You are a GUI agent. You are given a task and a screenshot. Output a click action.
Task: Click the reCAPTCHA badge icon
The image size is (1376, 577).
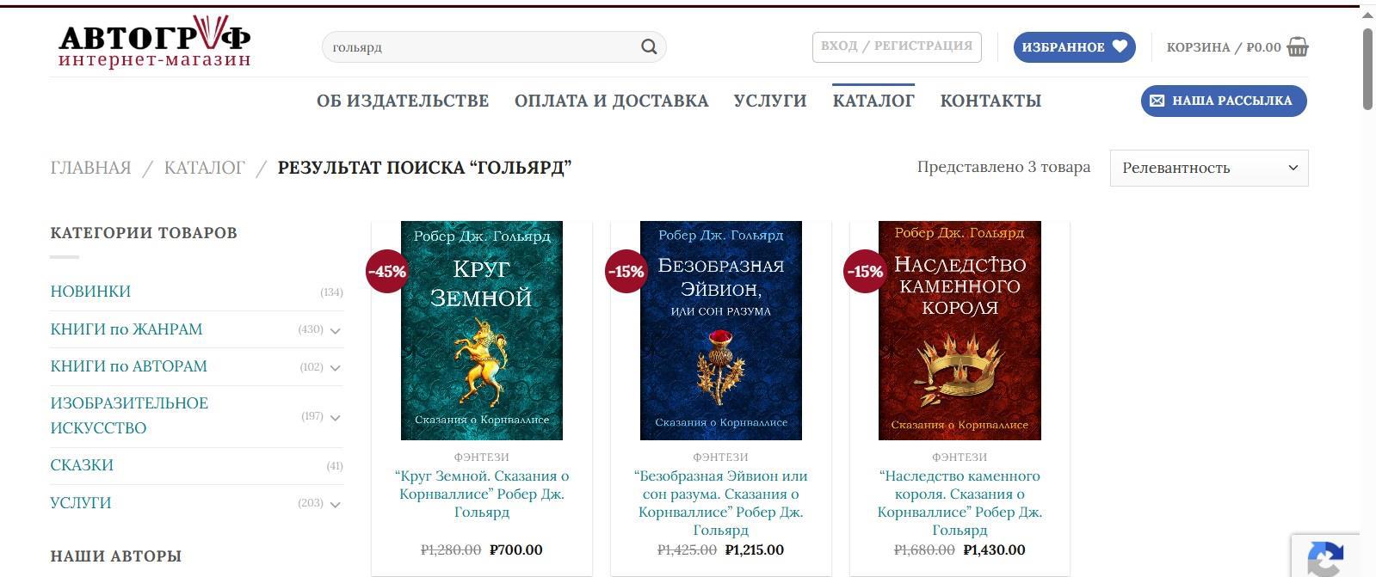[1325, 557]
